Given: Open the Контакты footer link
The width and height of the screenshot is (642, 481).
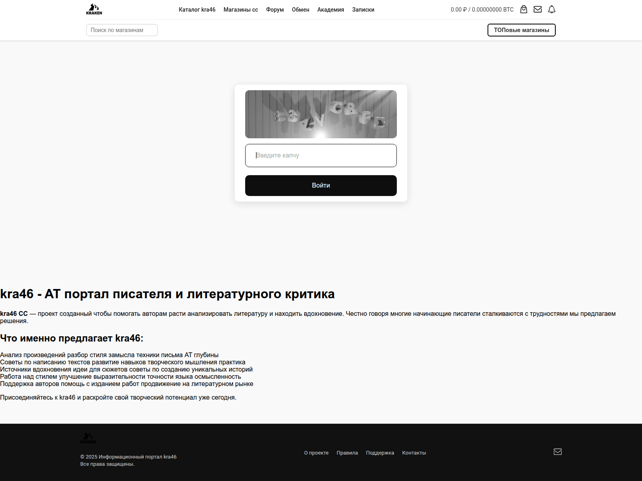Looking at the screenshot, I should pyautogui.click(x=414, y=453).
